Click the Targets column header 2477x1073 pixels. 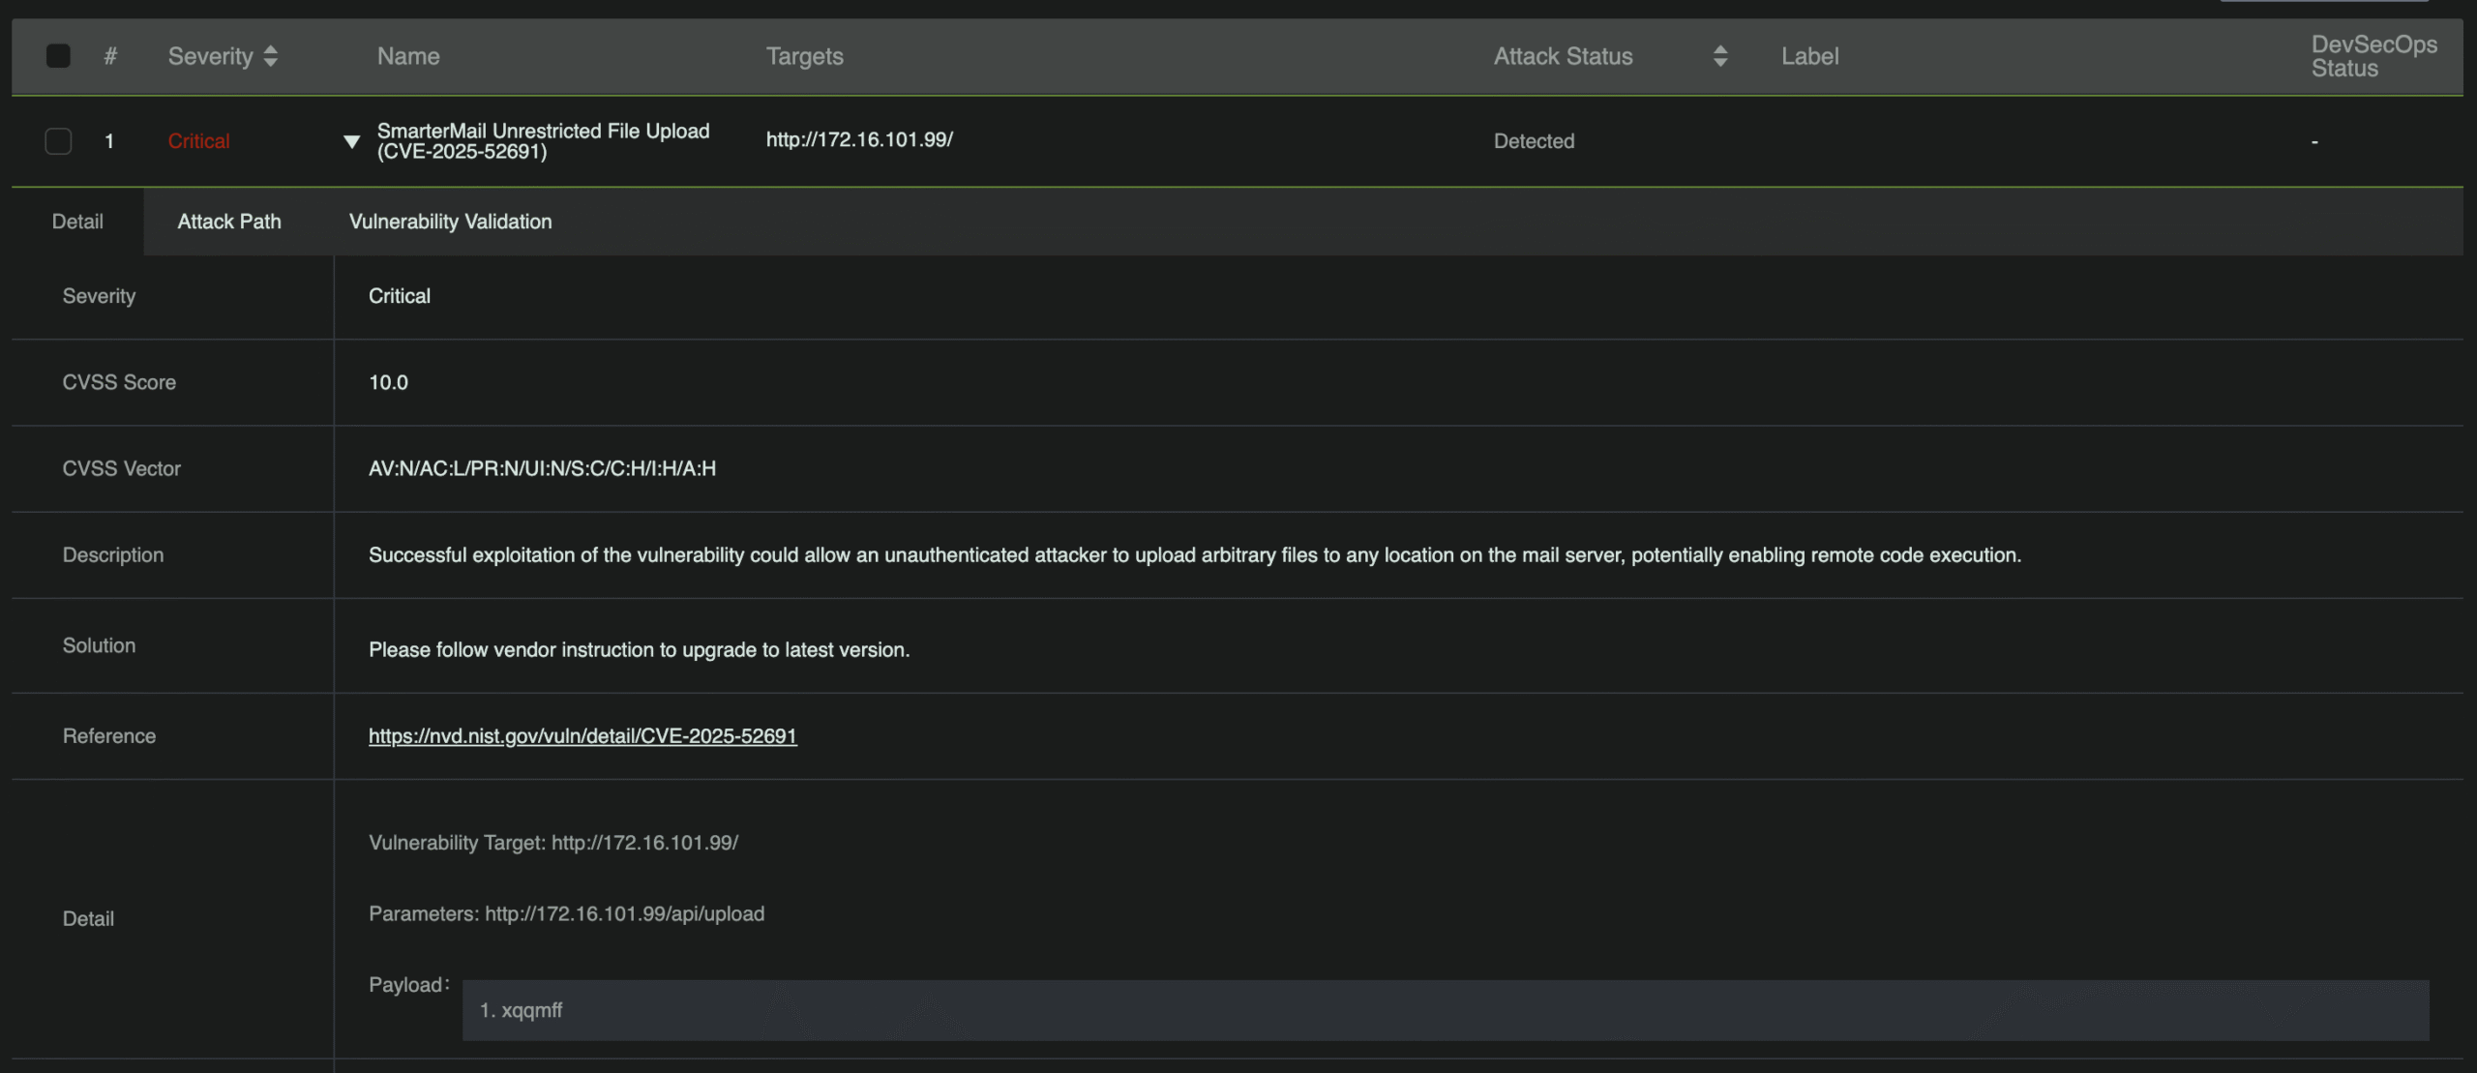point(804,56)
